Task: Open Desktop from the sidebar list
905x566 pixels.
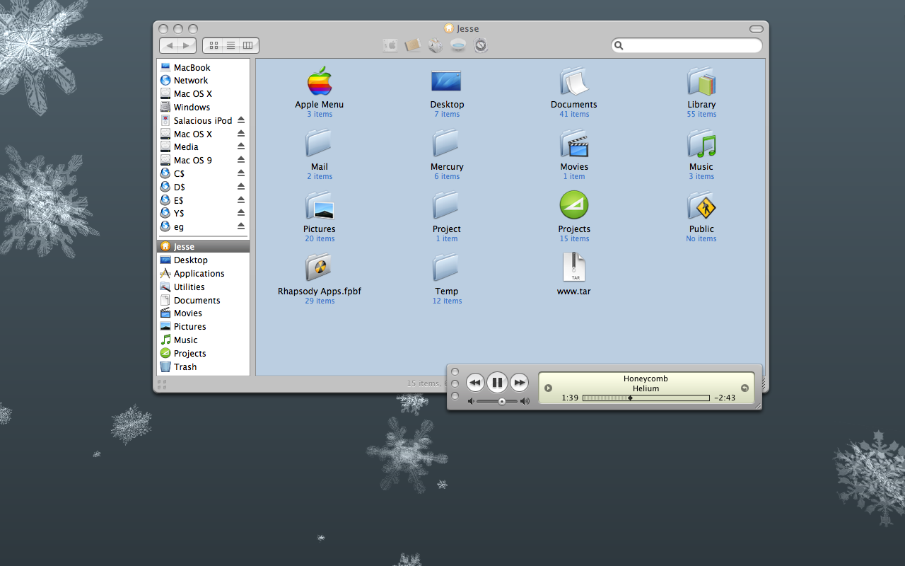Action: pyautogui.click(x=203, y=260)
